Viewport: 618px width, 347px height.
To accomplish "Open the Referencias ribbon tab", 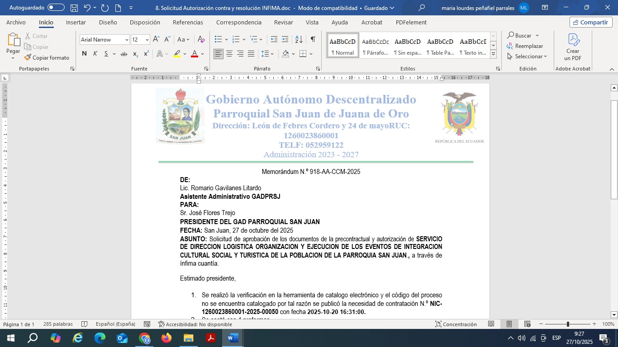I will [x=188, y=23].
